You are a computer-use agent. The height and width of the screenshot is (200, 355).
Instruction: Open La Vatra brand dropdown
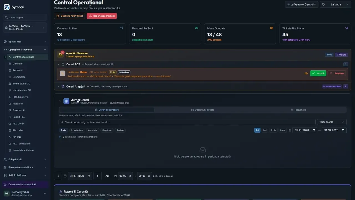pyautogui.click(x=335, y=4)
